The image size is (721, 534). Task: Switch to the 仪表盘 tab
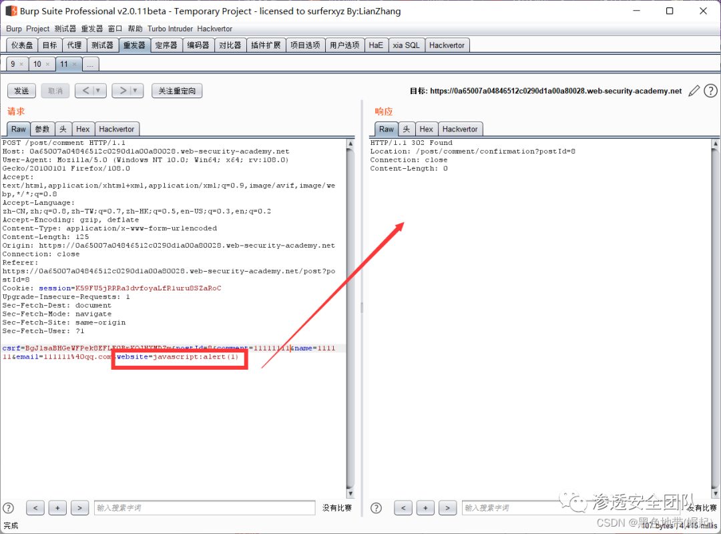coord(22,45)
